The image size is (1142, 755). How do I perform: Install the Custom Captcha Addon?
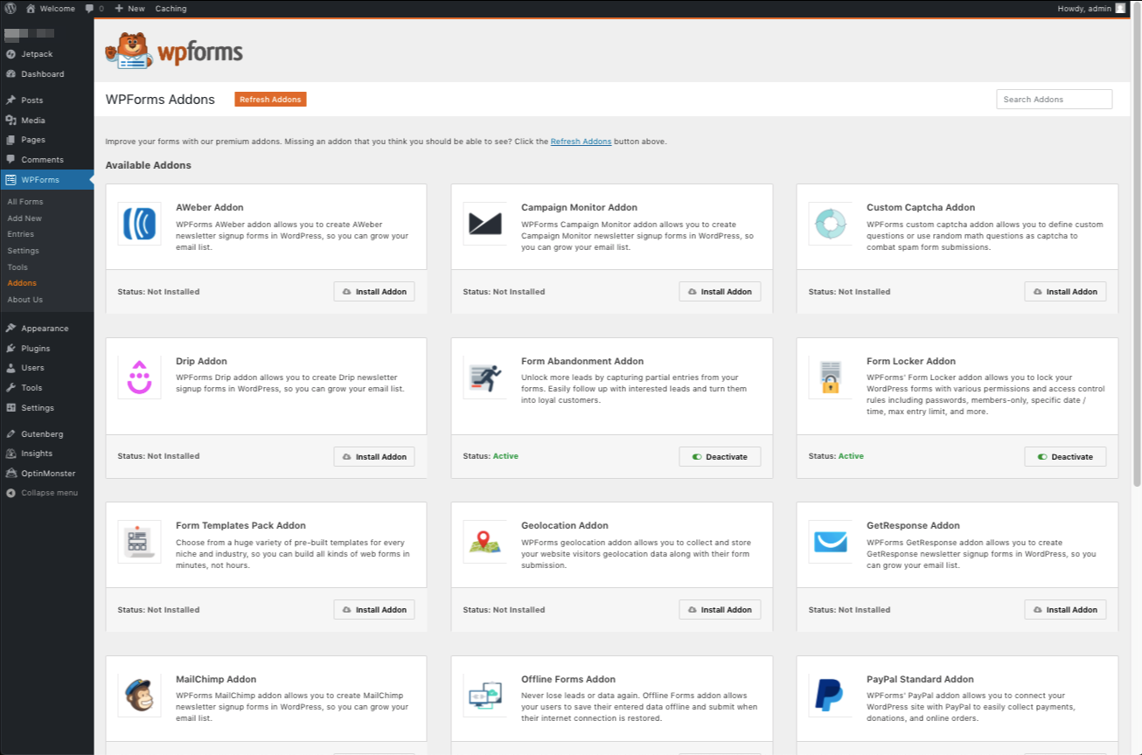pos(1065,292)
